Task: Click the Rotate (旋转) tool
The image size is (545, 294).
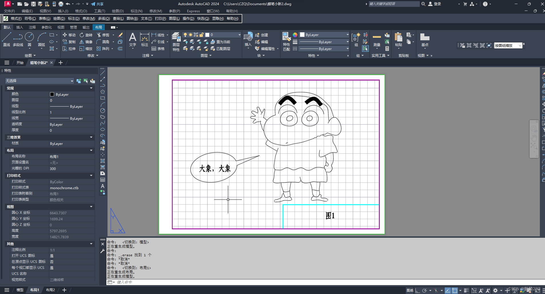Action: coord(86,35)
